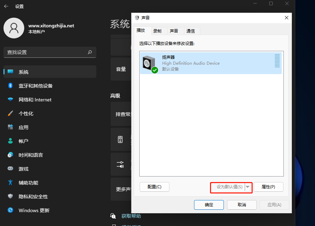Select the 扬声器 High Definition Audio Device
This screenshot has height=226, width=315.
point(211,63)
